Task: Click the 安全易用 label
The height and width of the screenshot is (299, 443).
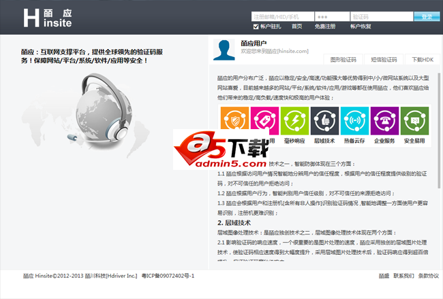Action: (x=414, y=141)
